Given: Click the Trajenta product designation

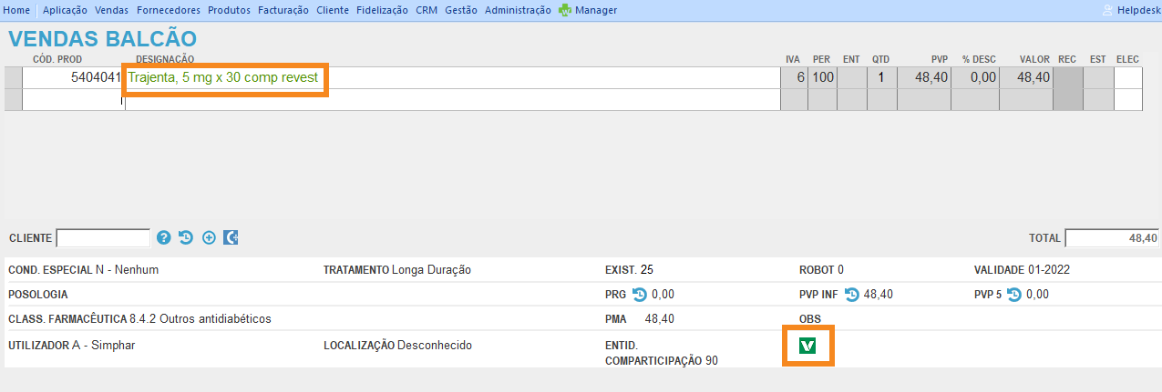Looking at the screenshot, I should tap(223, 78).
